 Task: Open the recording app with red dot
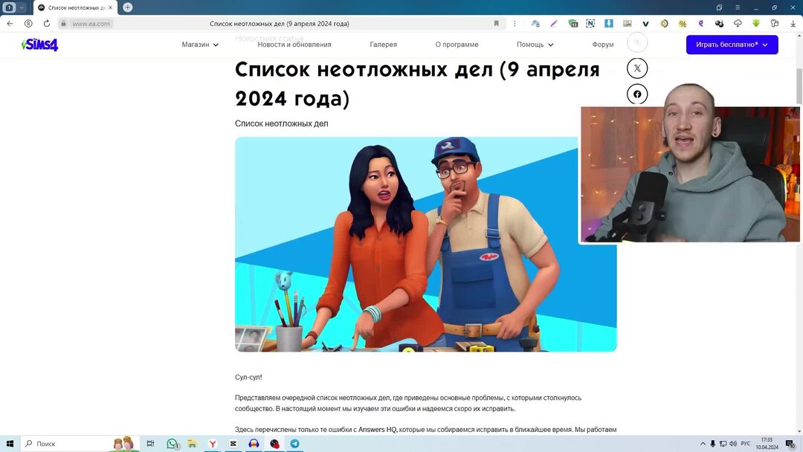[274, 443]
